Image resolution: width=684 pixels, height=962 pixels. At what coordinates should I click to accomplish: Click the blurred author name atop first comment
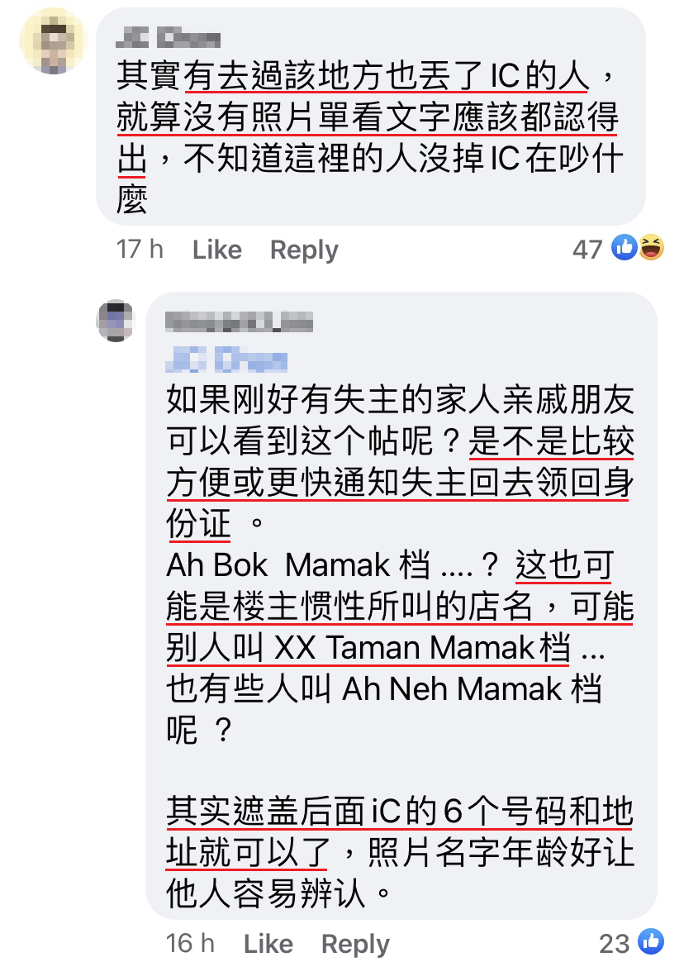point(168,38)
